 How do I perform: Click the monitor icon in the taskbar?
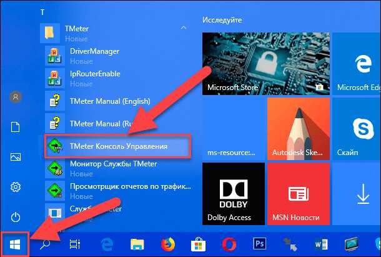(352, 244)
